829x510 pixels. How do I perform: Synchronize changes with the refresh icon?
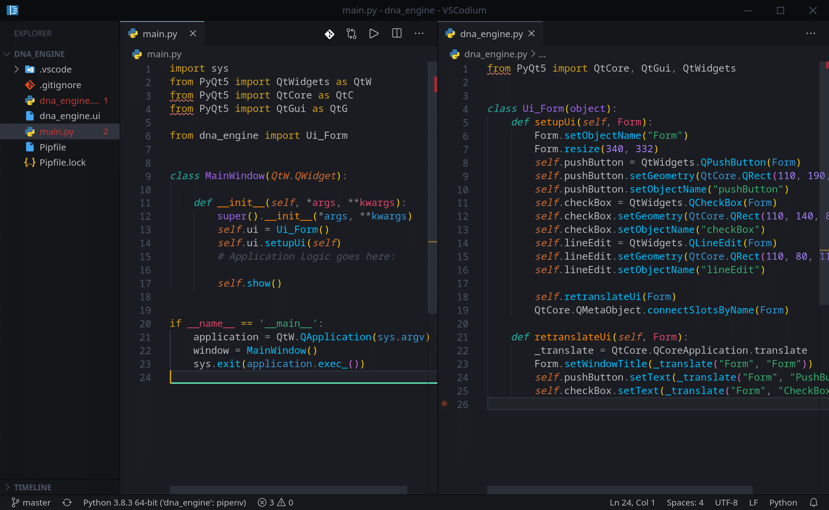point(67,502)
